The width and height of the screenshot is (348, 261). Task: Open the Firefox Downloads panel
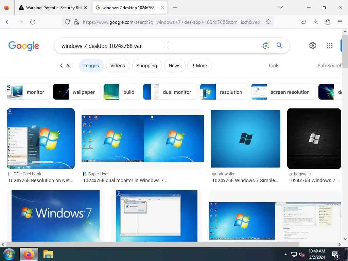(x=315, y=22)
